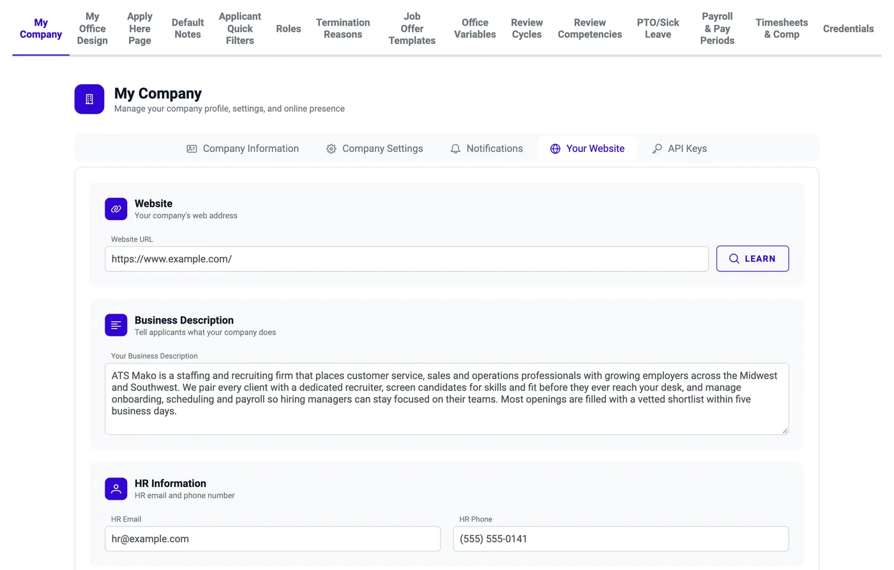Open the Termination Reasons tab
Image resolution: width=894 pixels, height=570 pixels.
pos(343,29)
